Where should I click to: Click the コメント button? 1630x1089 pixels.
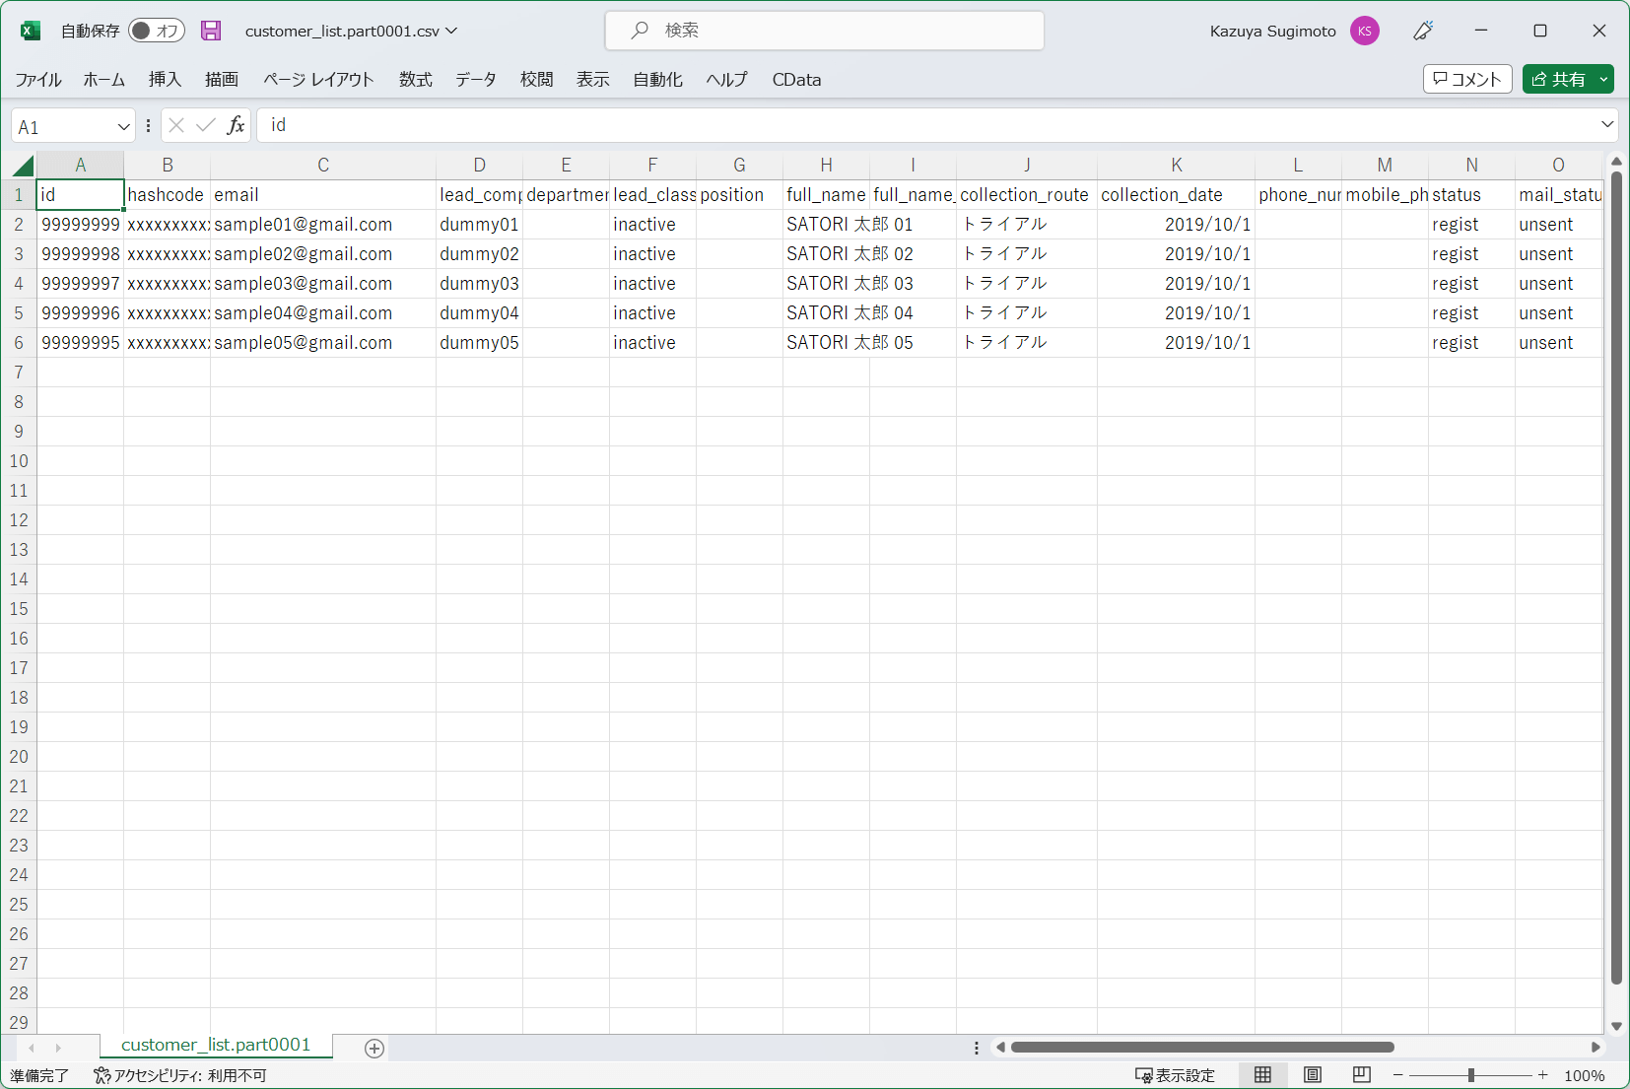tap(1467, 79)
